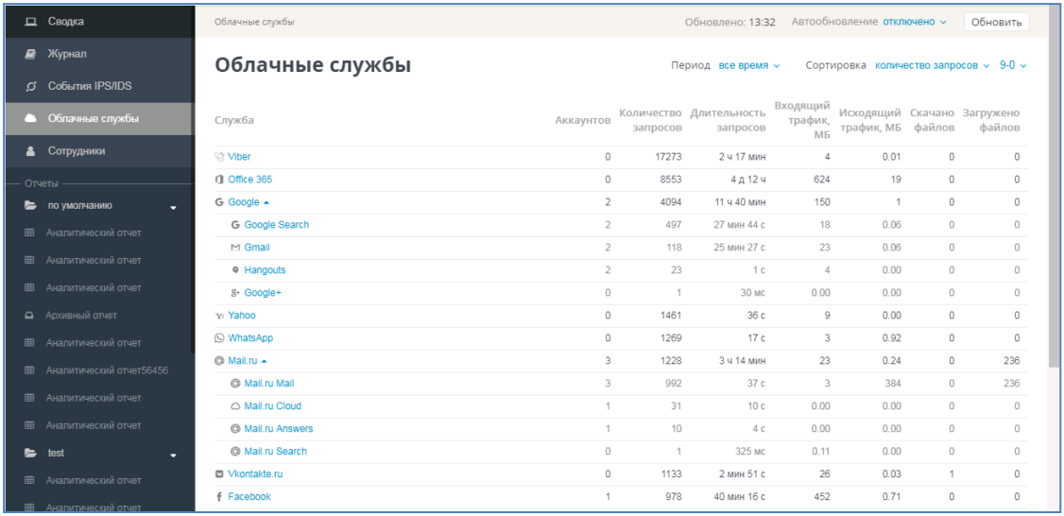Collapse the Google service group
This screenshot has width=1064, height=516.
pyautogui.click(x=266, y=202)
